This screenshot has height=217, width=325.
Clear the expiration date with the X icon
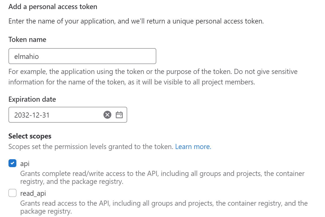point(107,115)
